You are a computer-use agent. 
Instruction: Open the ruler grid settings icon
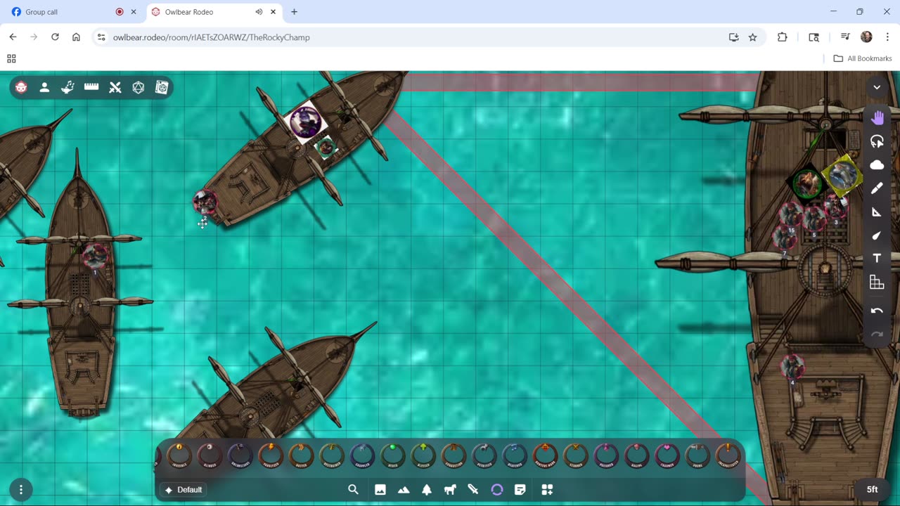pos(91,87)
